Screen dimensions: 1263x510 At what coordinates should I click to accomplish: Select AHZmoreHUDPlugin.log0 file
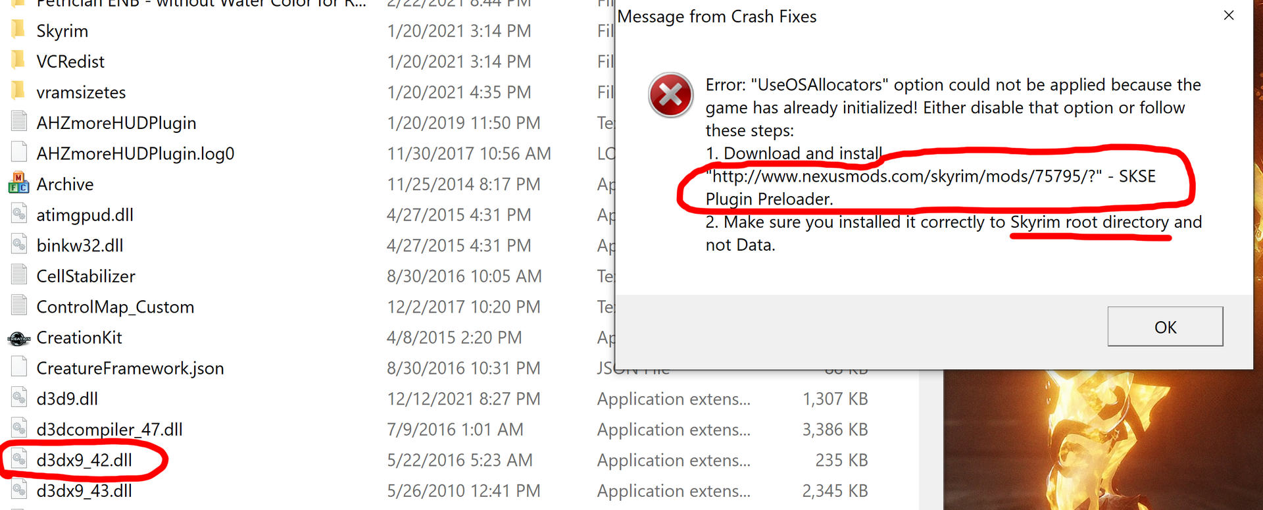tap(135, 153)
